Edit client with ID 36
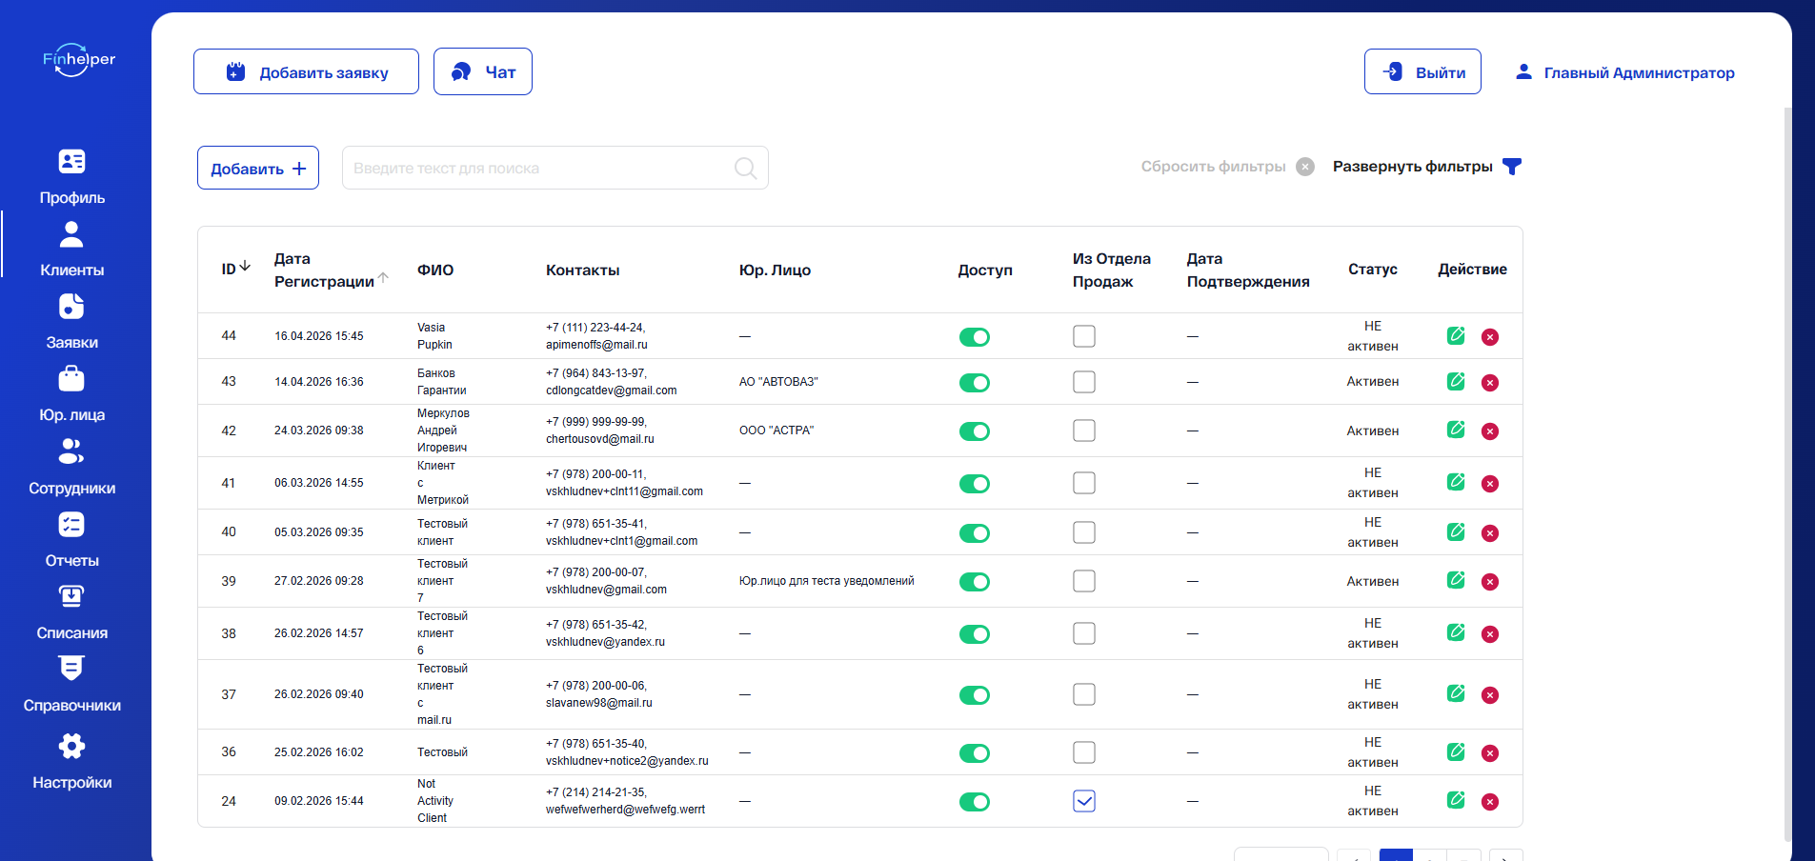The width and height of the screenshot is (1815, 861). [x=1456, y=751]
